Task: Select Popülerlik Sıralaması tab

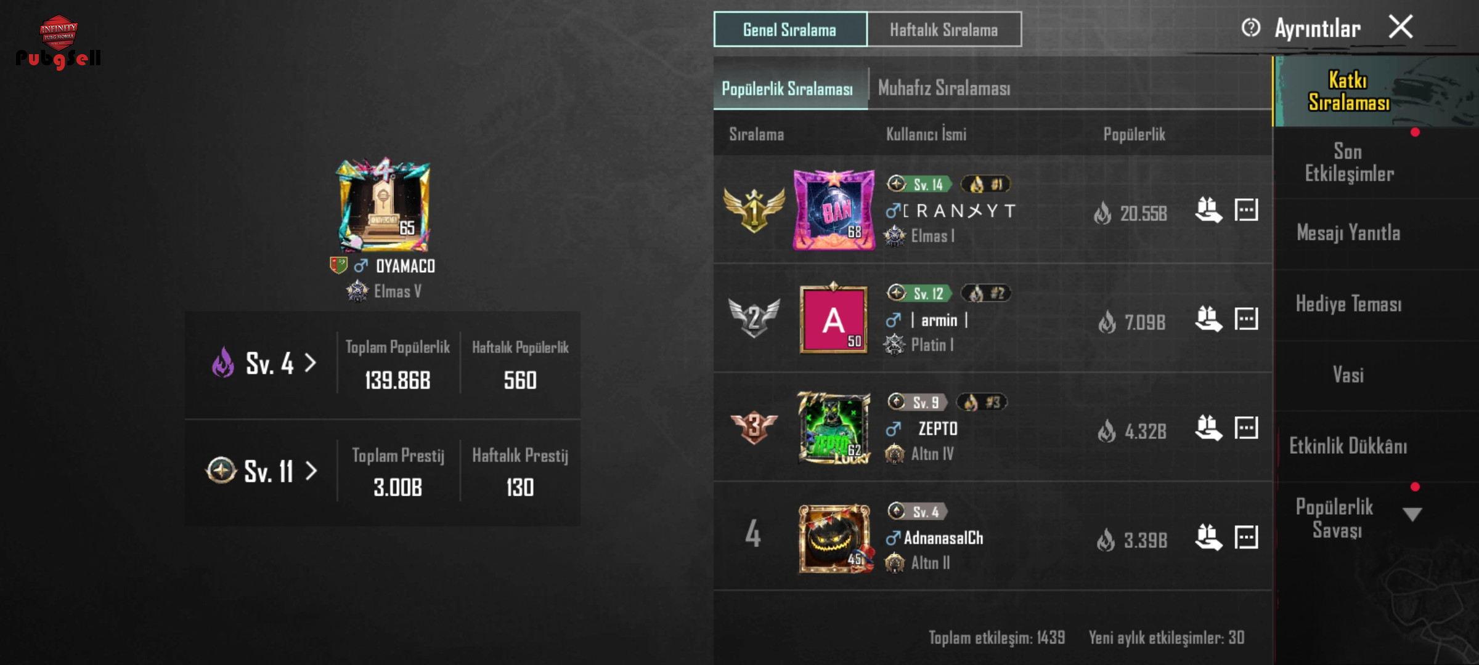Action: coord(788,89)
